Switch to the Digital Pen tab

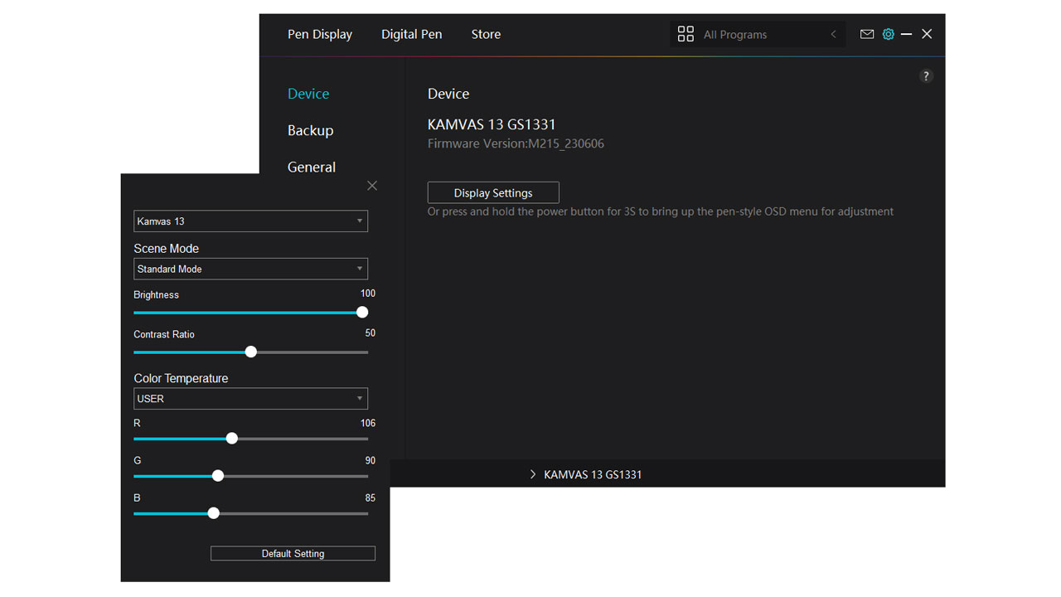click(x=411, y=34)
